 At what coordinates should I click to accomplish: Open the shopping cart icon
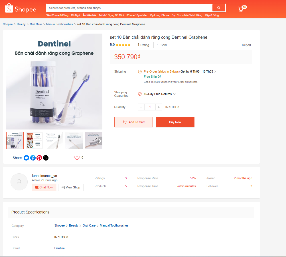pos(241,9)
